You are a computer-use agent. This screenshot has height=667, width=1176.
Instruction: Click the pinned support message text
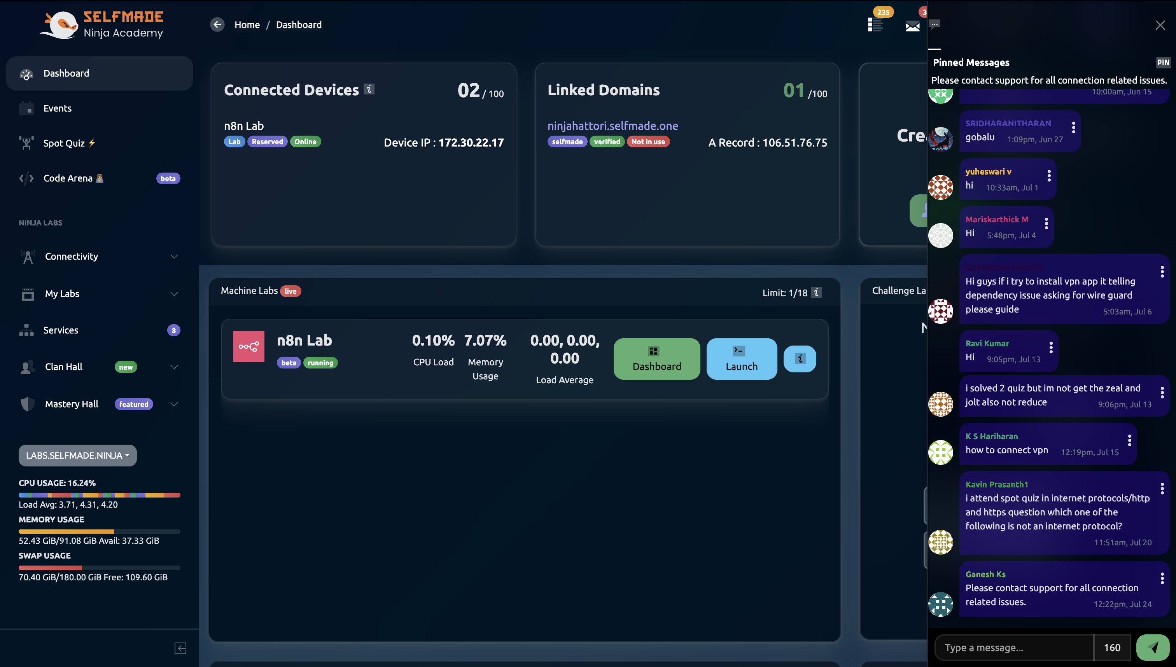[1049, 80]
